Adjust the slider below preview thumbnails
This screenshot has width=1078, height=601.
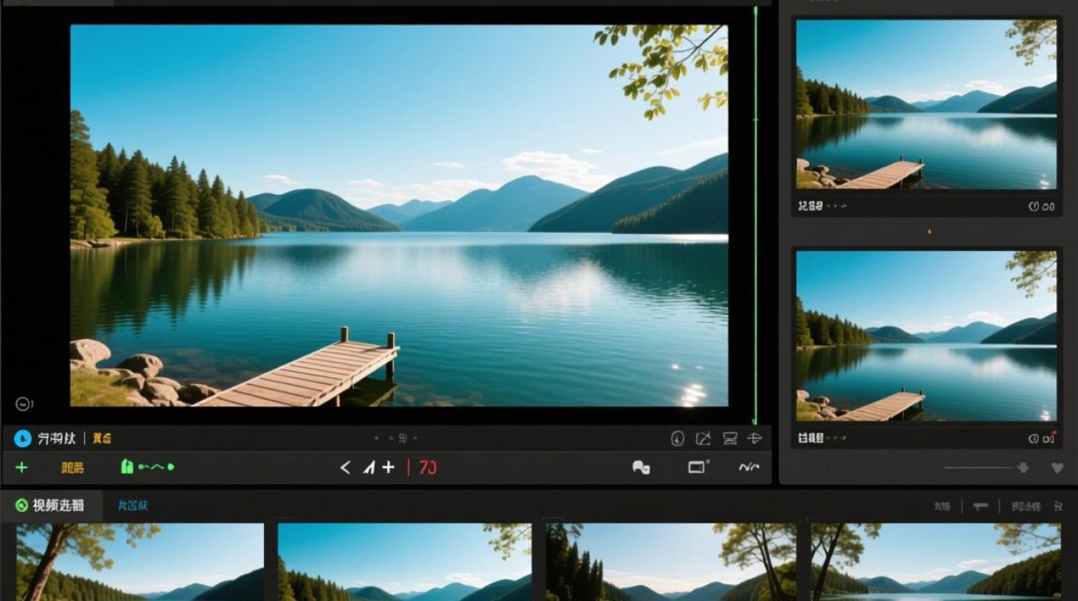[x=987, y=468]
